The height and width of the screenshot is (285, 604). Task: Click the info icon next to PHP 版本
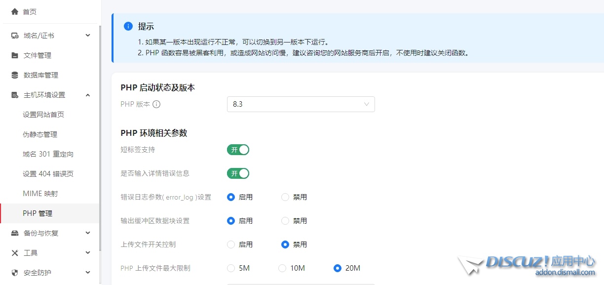point(156,104)
